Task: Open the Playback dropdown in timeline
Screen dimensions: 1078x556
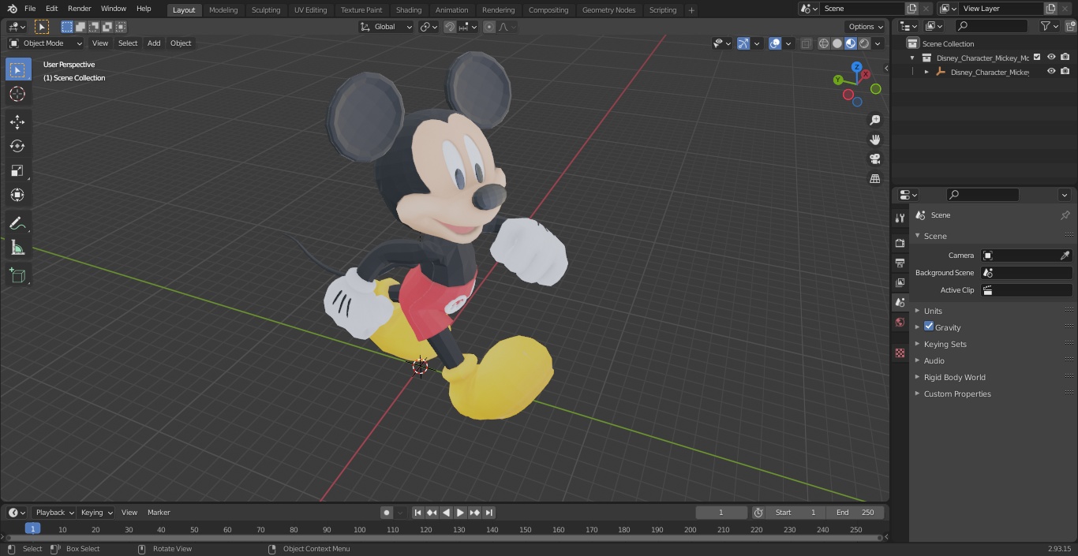Action: coord(54,513)
